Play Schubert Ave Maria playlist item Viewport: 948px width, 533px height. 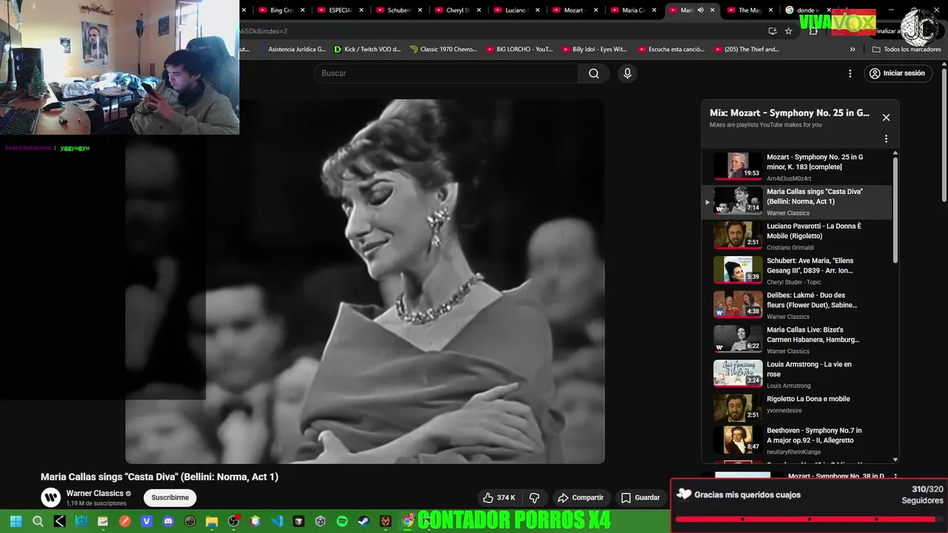pos(796,270)
